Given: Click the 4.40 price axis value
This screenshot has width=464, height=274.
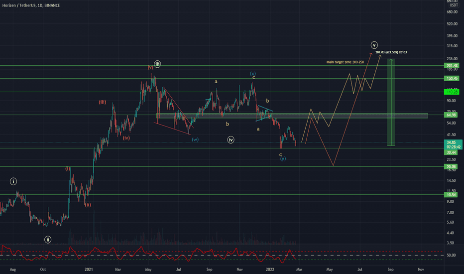Looking at the screenshot, I should coord(450,233).
